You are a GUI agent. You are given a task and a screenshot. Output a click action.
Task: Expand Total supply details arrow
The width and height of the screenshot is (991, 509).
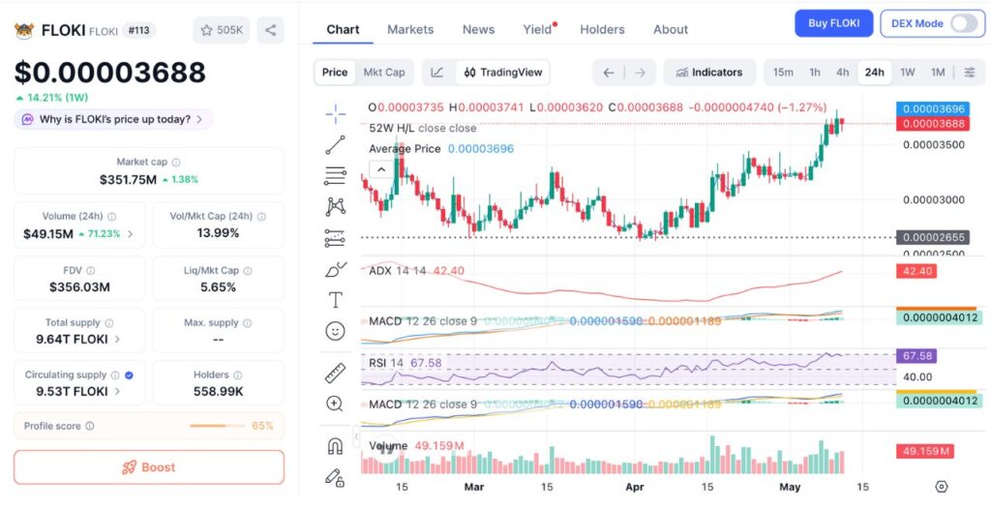click(117, 340)
